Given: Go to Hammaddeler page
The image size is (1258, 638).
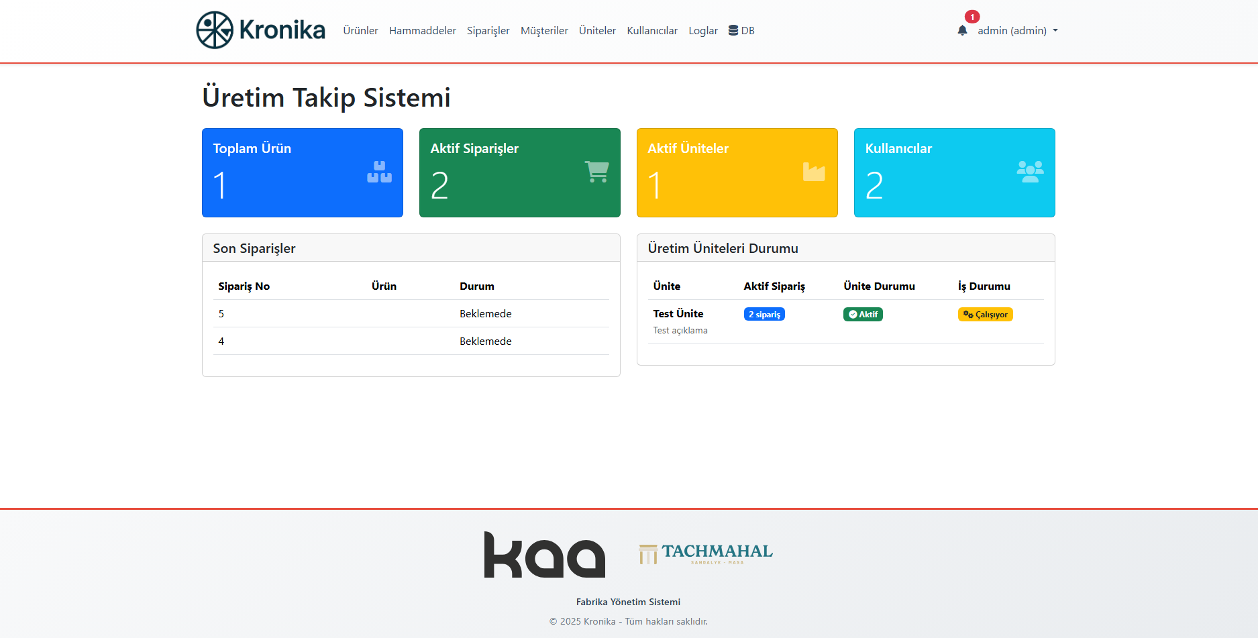Looking at the screenshot, I should point(422,31).
